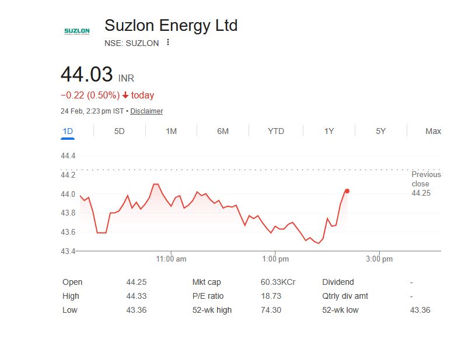The height and width of the screenshot is (339, 451).
Task: Click the Previous close 44.25 label
Action: (421, 183)
